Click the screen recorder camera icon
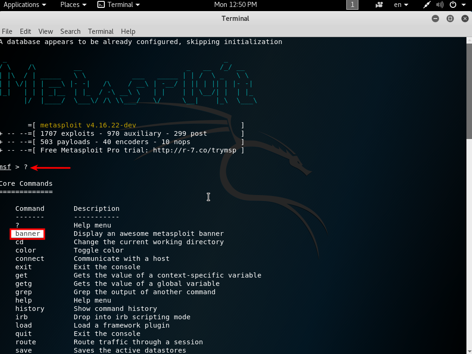The image size is (472, 354). tap(379, 5)
